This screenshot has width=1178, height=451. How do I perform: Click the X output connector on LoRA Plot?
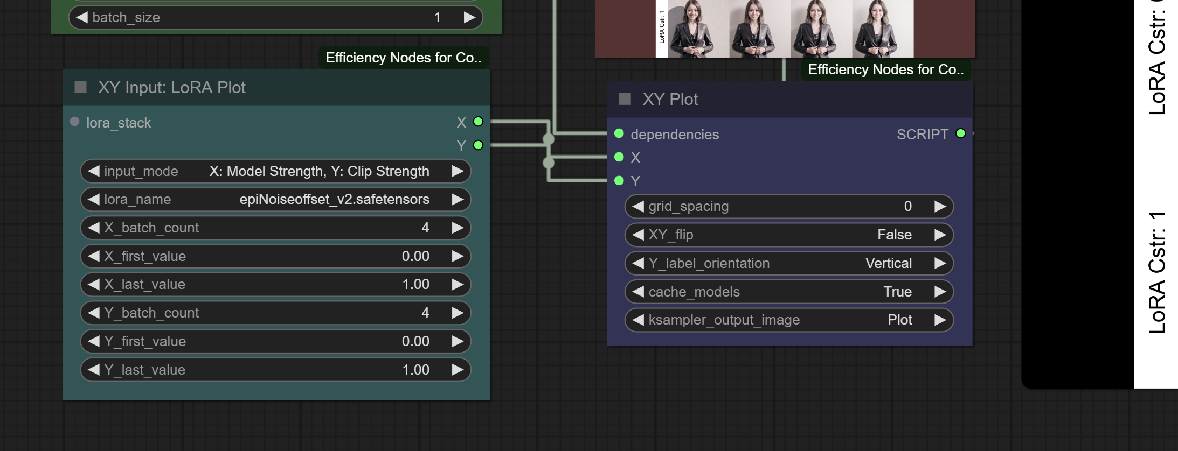pos(478,122)
